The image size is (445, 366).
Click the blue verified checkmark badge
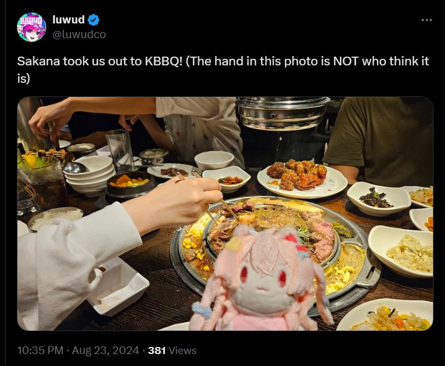tap(94, 20)
